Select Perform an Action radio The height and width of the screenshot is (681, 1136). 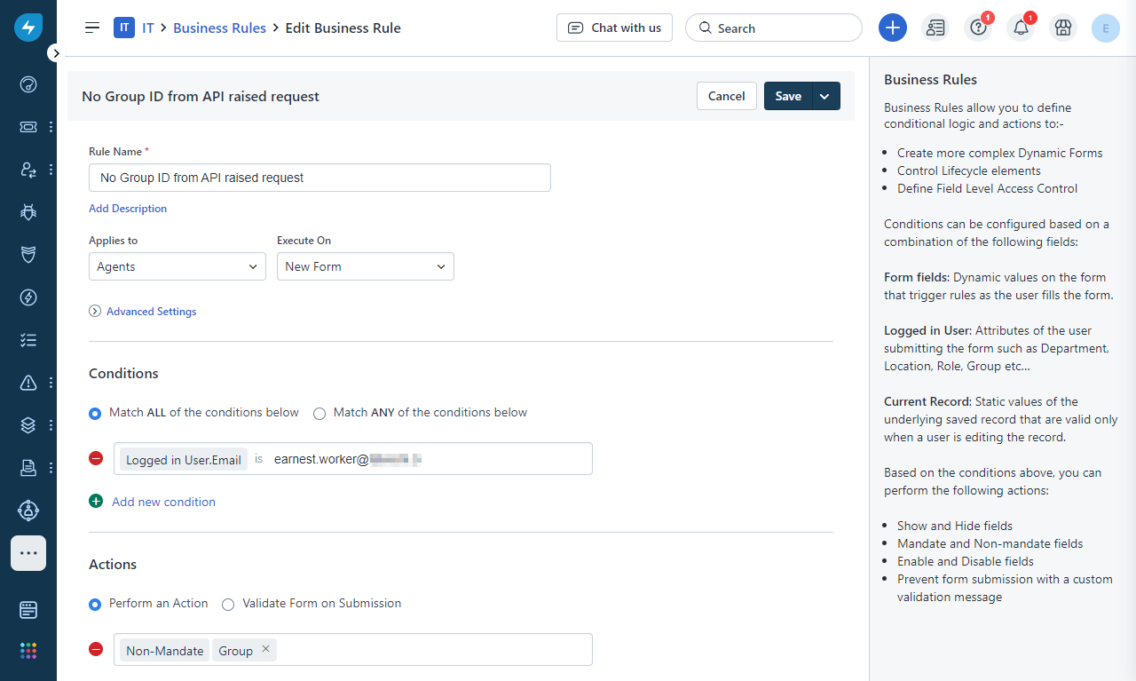pyautogui.click(x=95, y=604)
